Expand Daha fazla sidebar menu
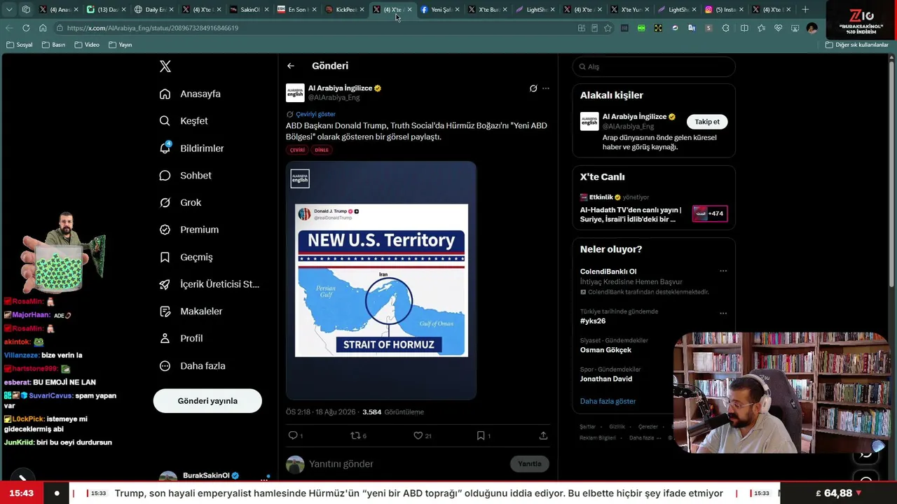This screenshot has width=897, height=504. (192, 366)
